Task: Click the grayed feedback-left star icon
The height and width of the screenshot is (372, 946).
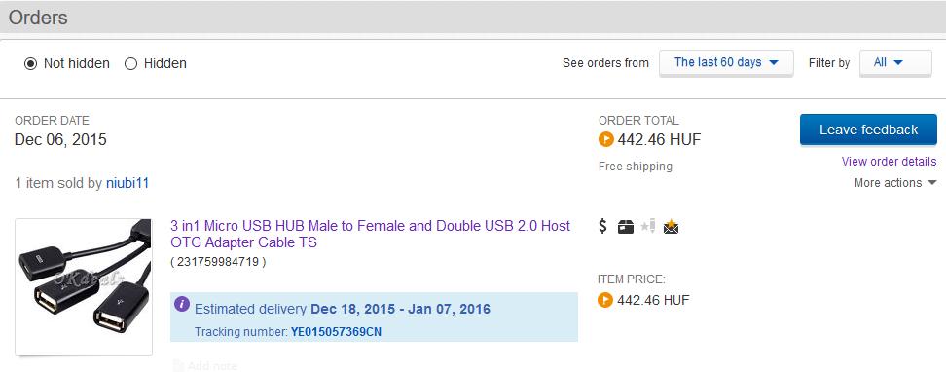Action: 648,227
